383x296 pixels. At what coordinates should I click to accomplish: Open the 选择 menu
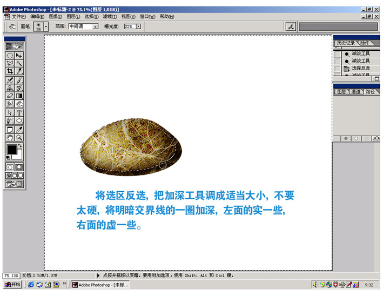click(x=92, y=16)
